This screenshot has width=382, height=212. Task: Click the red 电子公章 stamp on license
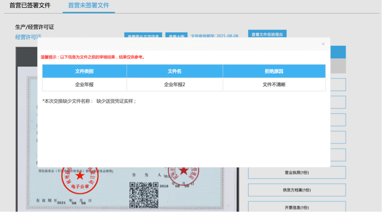80,180
